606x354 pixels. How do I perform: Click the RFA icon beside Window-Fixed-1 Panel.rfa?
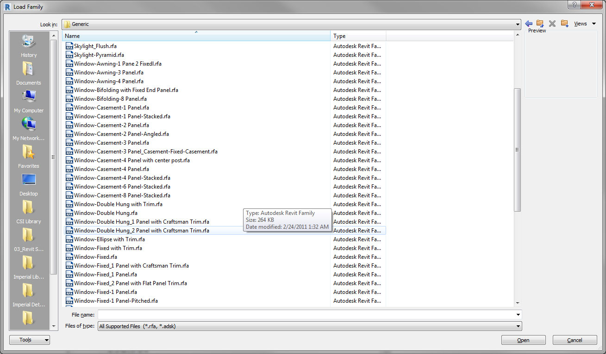69,292
